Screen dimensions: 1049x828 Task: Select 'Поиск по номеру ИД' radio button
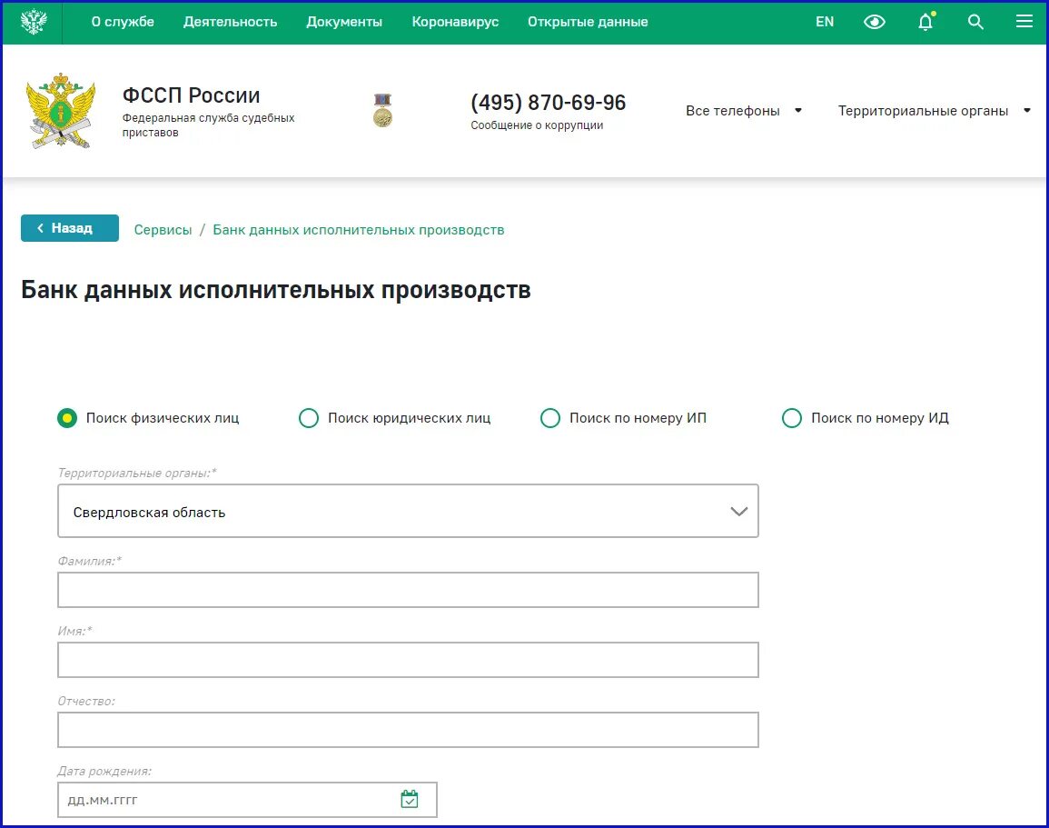(791, 418)
